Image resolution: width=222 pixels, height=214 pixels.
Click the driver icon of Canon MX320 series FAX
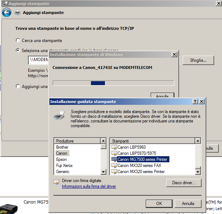114,166
